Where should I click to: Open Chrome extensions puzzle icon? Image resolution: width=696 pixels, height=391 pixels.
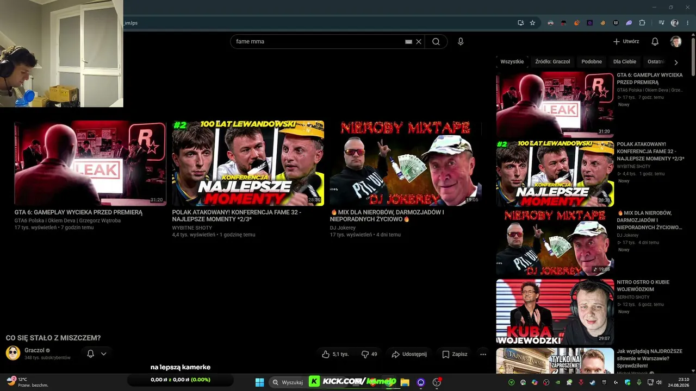tap(642, 23)
